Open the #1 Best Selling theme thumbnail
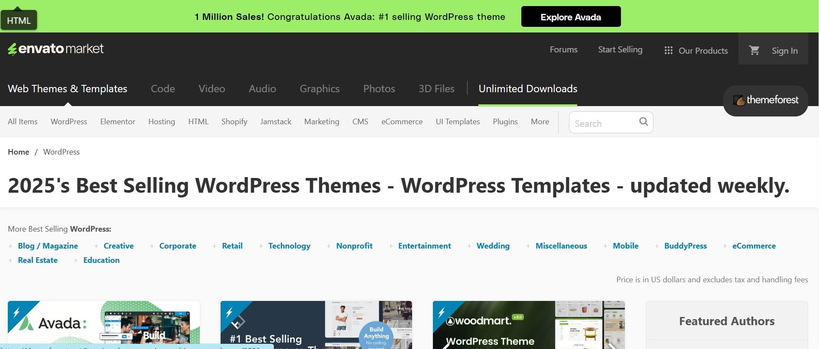The image size is (819, 349). click(316, 325)
